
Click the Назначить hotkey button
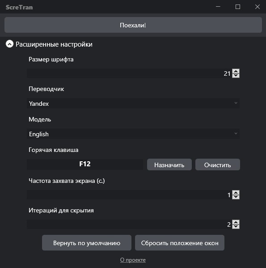click(169, 164)
